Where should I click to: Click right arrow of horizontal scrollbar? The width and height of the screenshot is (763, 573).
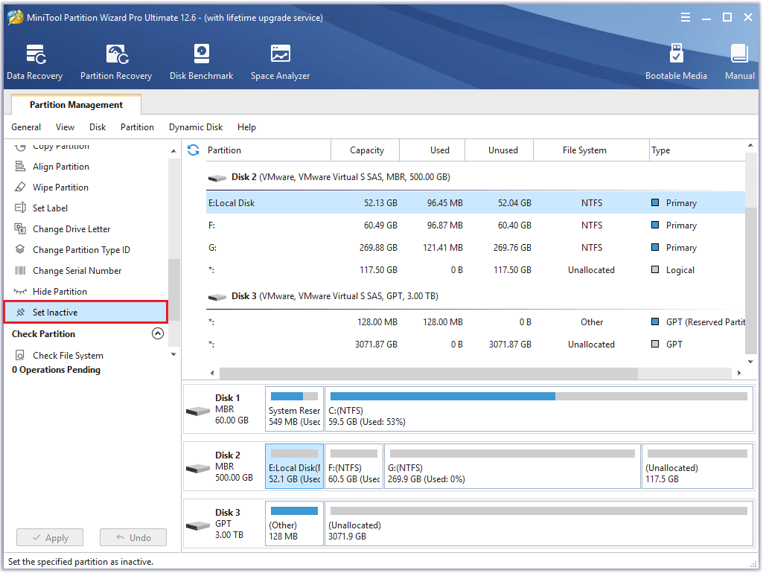point(739,373)
